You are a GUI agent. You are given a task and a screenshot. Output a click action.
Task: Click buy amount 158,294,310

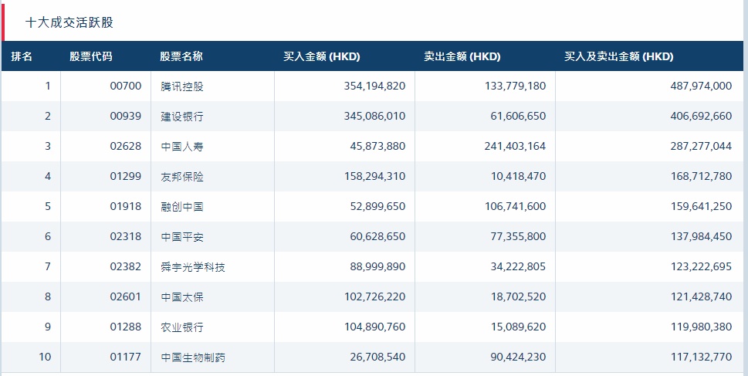(374, 176)
